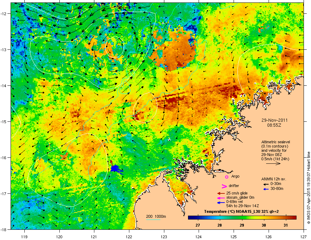Screen dimensions: 311x240
Task: Click longitude label 122
Action: (x=129, y=236)
